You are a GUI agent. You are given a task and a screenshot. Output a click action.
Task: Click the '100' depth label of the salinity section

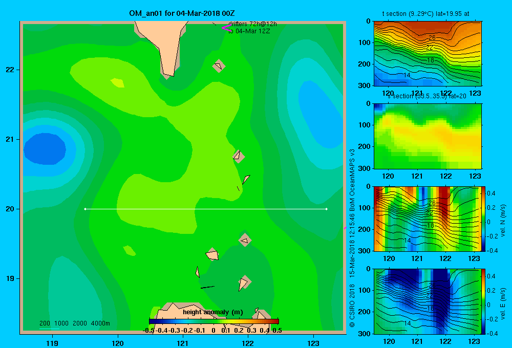point(365,125)
